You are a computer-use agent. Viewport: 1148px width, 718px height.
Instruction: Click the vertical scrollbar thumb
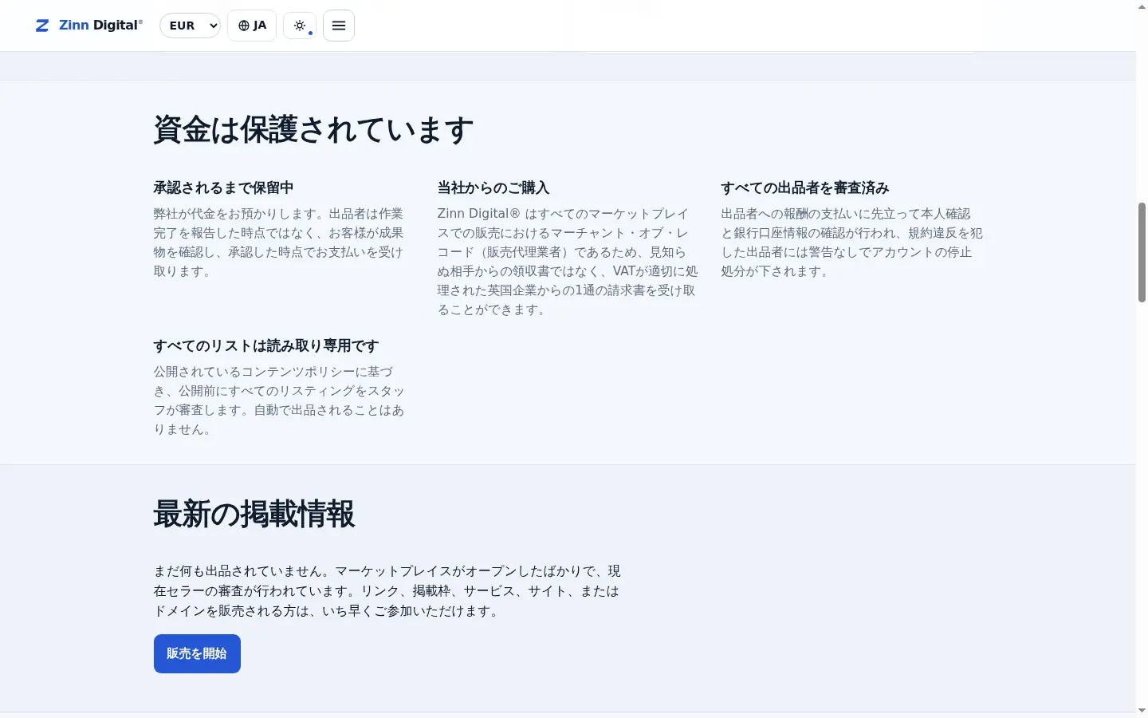[1142, 252]
